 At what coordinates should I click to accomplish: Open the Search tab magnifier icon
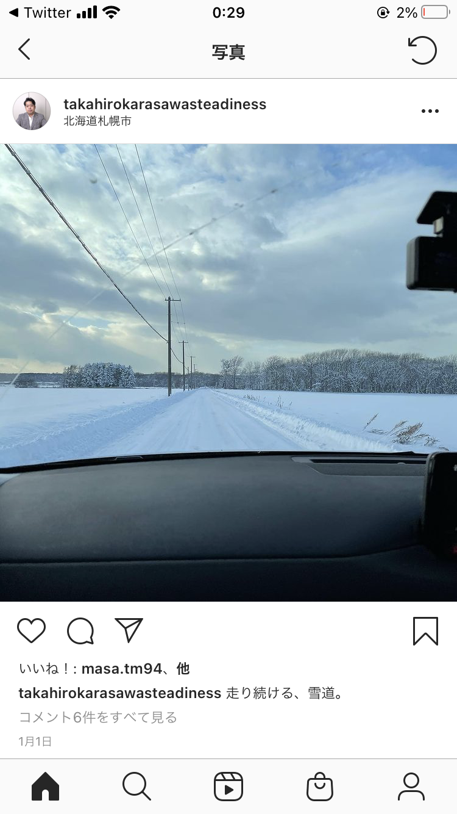pyautogui.click(x=136, y=787)
